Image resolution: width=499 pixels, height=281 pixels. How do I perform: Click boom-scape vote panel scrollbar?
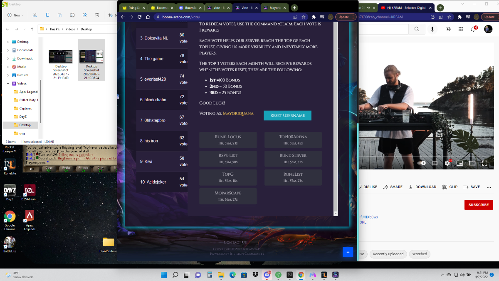pyautogui.click(x=336, y=119)
